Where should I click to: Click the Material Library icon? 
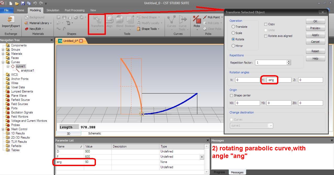[27, 23]
